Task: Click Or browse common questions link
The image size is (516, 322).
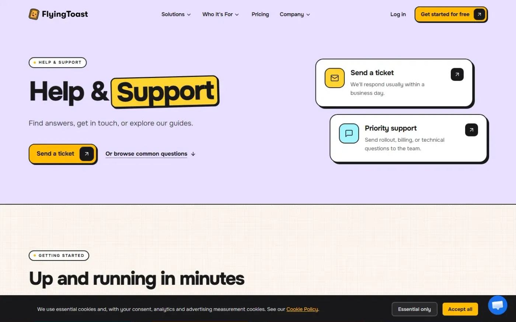Action: (150, 154)
